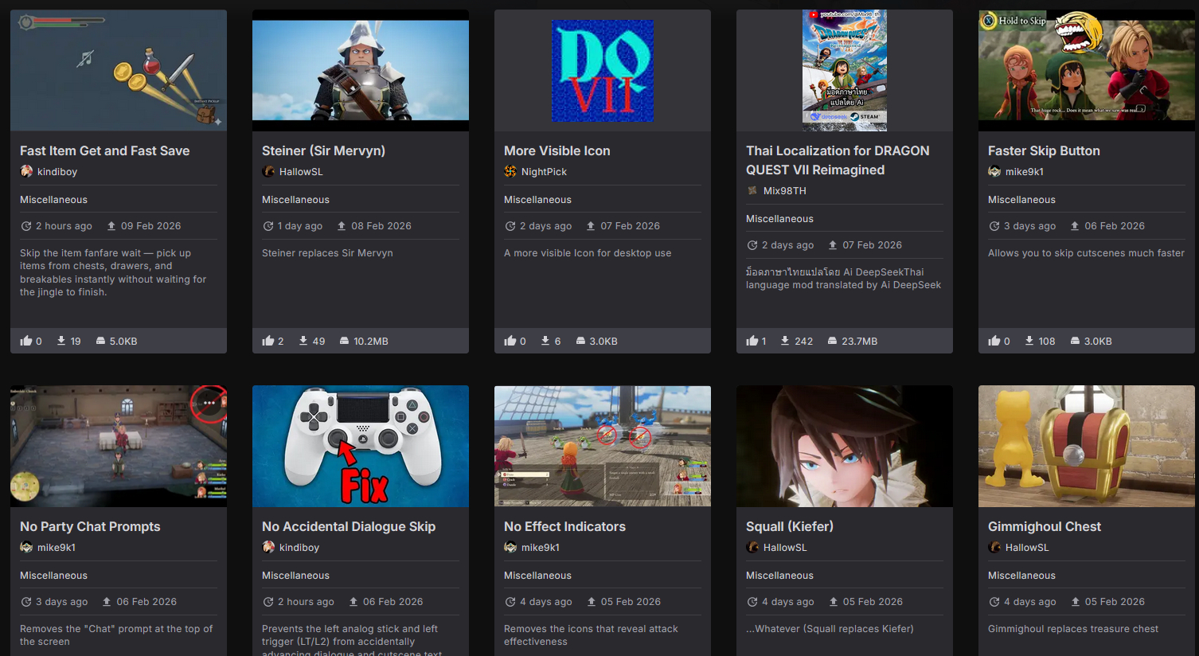This screenshot has height=656, width=1199.
Task: Select Miscellaneous category under Faster Skip Button
Action: tap(1021, 200)
